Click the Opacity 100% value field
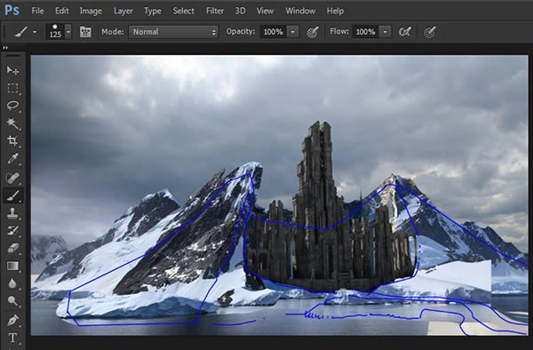Viewport: 533px width, 350px height. pos(274,32)
